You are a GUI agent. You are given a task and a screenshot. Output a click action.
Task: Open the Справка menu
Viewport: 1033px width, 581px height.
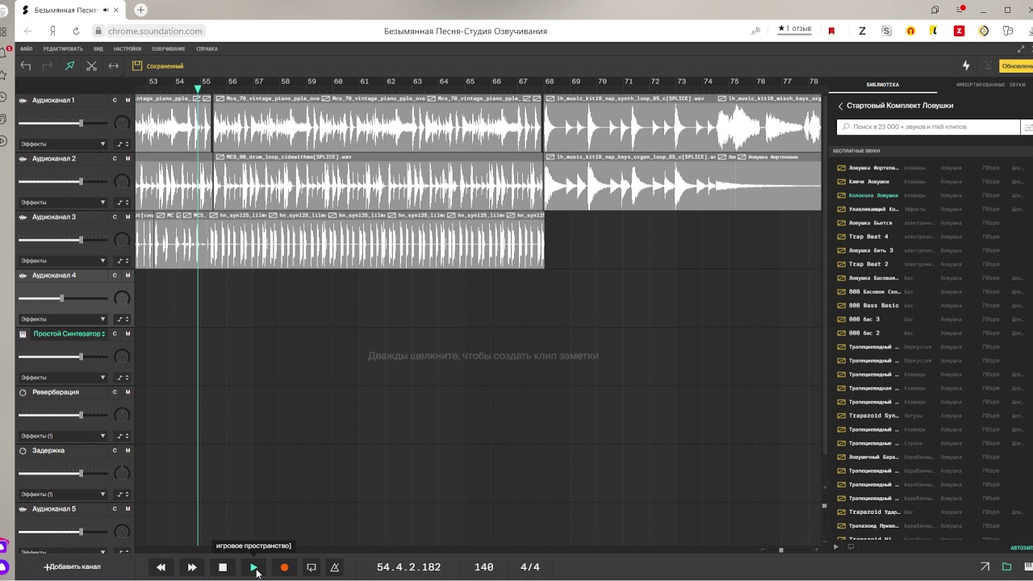[x=207, y=49]
